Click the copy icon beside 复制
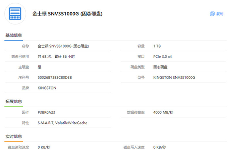This screenshot has height=150, width=230. (212, 14)
